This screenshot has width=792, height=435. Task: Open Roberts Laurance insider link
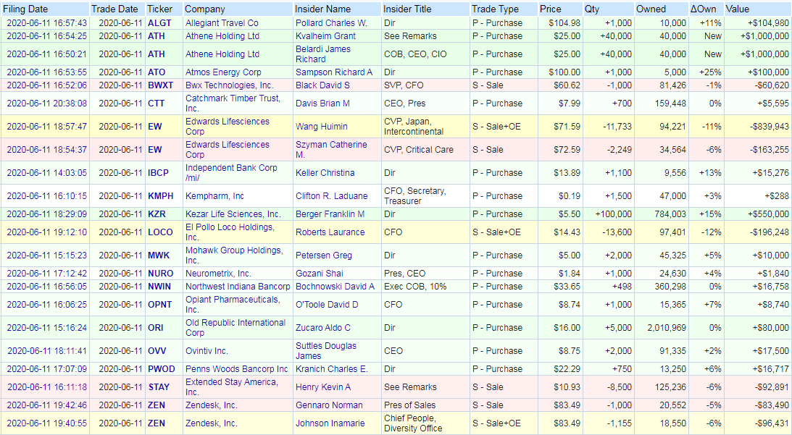click(x=330, y=232)
